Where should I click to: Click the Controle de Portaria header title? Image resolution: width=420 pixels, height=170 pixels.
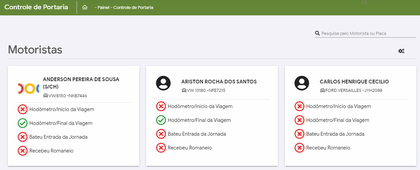tap(36, 7)
